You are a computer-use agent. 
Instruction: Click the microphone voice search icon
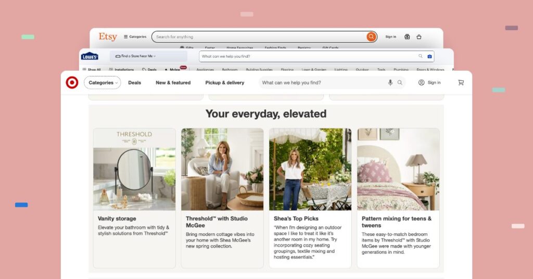pos(390,83)
